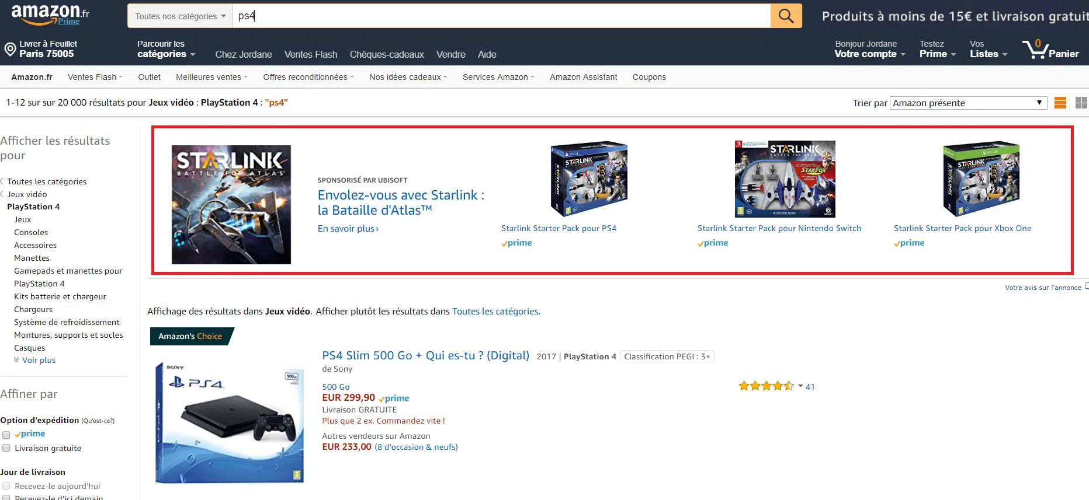Check the Livraison gratuite filter

click(6, 449)
